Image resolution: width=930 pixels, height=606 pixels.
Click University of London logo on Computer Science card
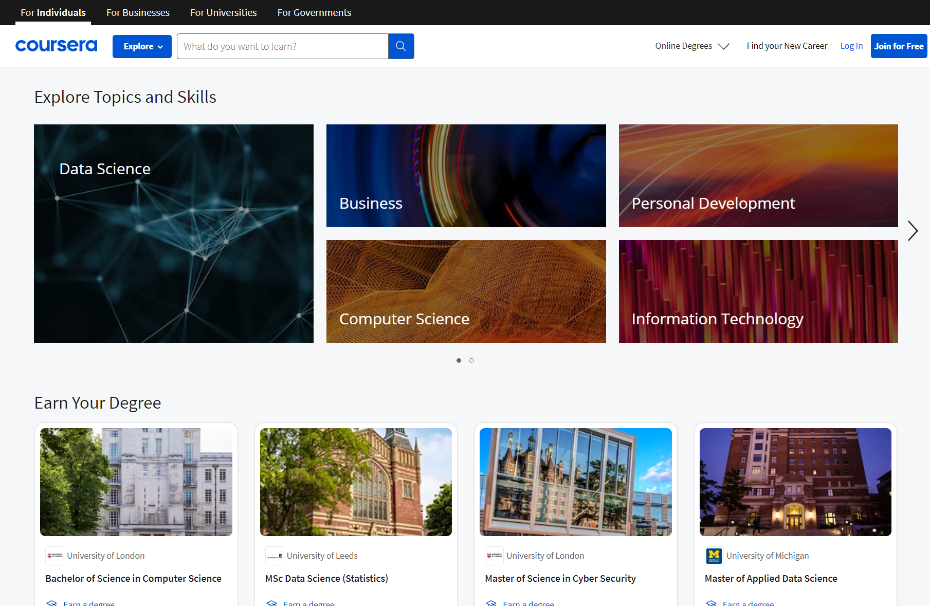tap(54, 556)
